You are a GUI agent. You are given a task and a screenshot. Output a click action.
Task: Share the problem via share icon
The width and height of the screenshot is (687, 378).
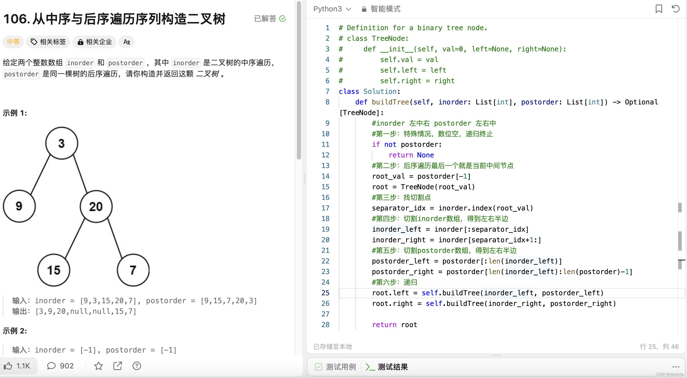118,366
